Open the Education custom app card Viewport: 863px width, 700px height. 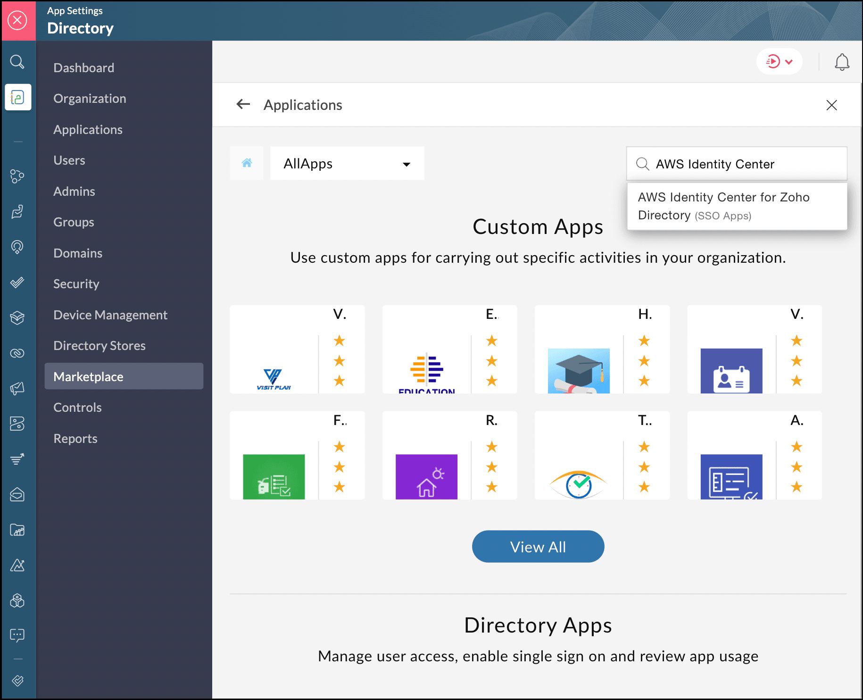[x=449, y=350]
